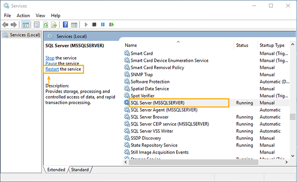The width and height of the screenshot is (297, 182).
Task: Pause Service using the blue pause button
Action: pyautogui.click(x=103, y=24)
